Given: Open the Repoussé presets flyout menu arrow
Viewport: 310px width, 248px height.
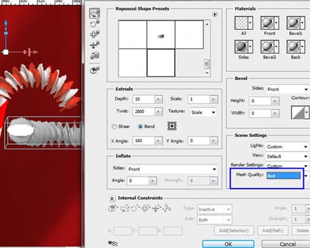Looking at the screenshot, I should tap(214, 14).
